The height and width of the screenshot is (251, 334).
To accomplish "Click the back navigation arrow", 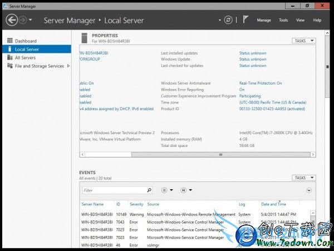I will (x=11, y=20).
